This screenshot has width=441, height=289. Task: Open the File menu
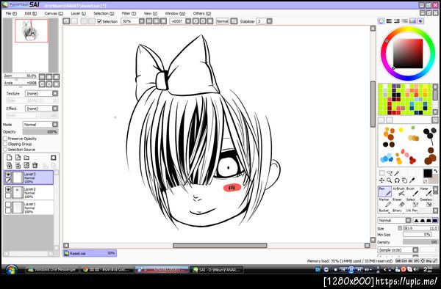click(x=11, y=13)
